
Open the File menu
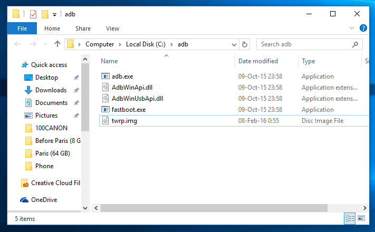22,28
